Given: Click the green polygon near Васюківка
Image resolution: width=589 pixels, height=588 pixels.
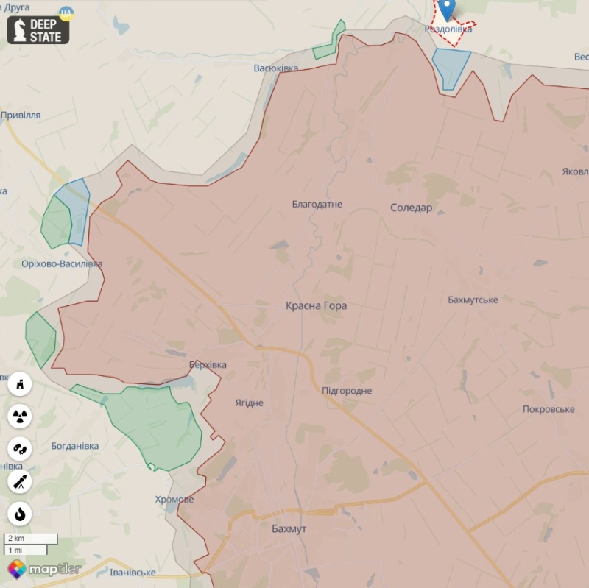Looking at the screenshot, I should 328,44.
